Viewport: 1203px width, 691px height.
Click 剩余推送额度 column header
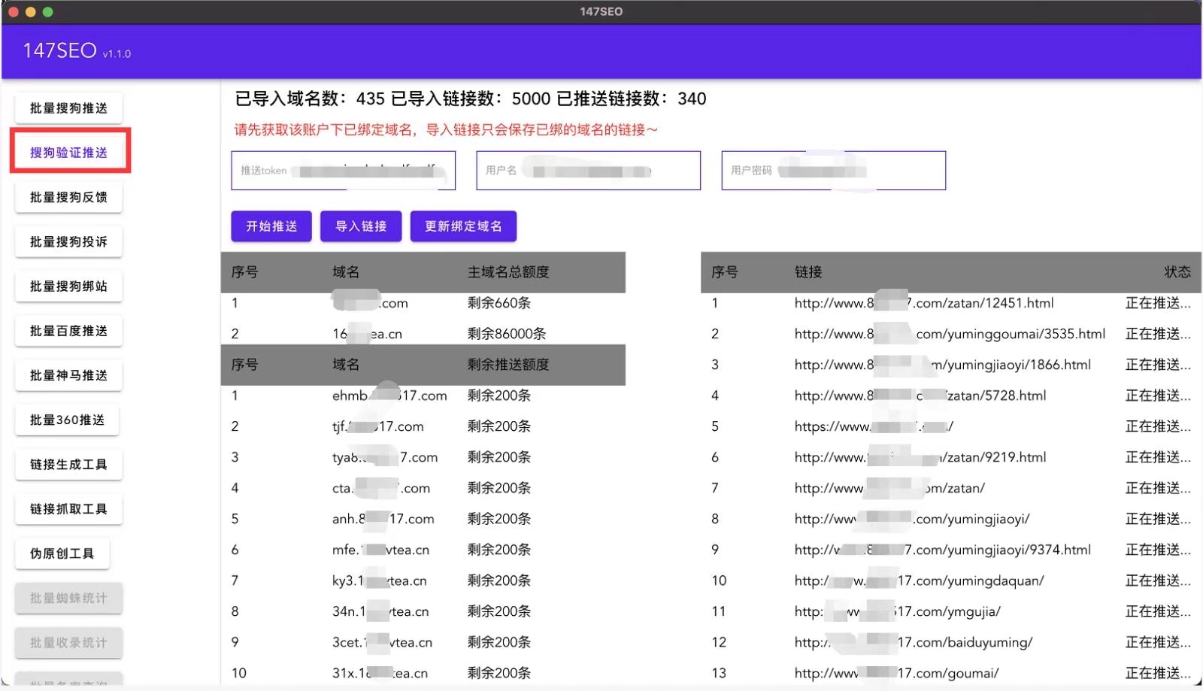[508, 365]
